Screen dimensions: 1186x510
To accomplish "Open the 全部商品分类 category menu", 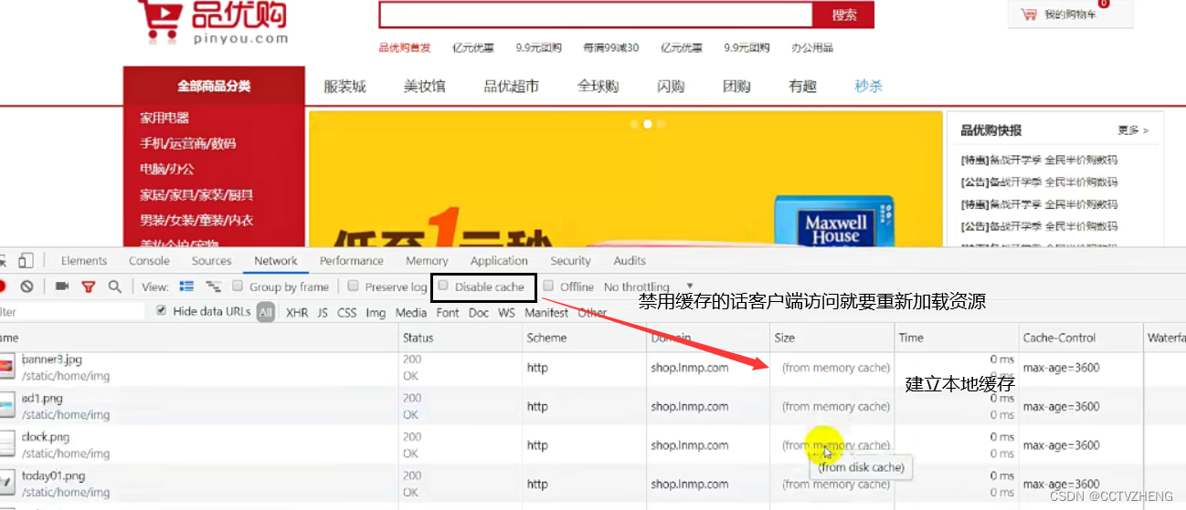I will pyautogui.click(x=214, y=86).
